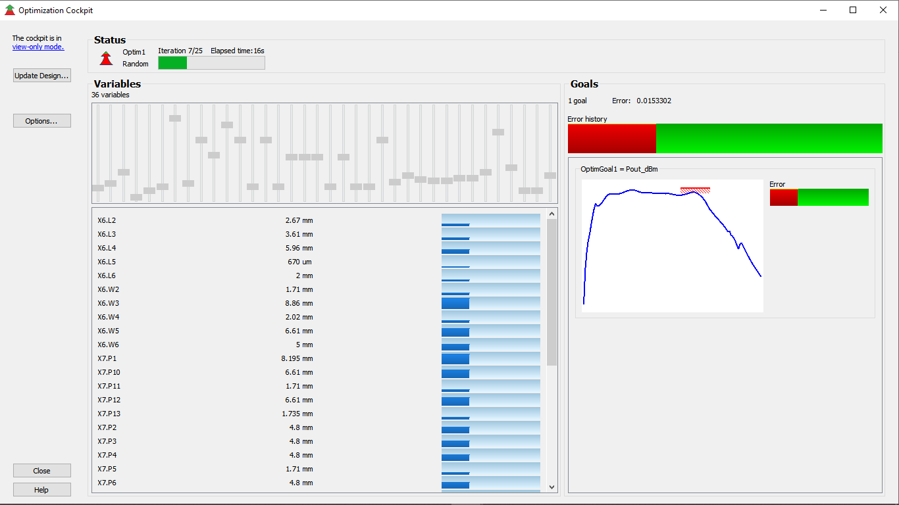Click the X6.W5 value bar
This screenshot has height=505, width=899.
pos(491,331)
